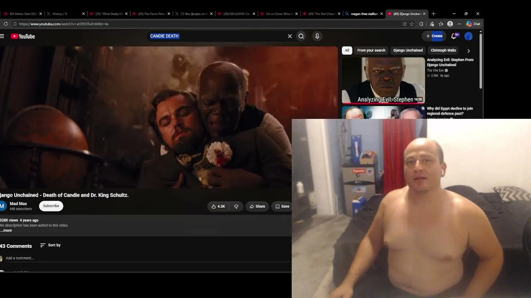Open 'Analyzing Evil: Stephen' video thumbnail
Screen dimensions: 531x298
click(x=383, y=80)
